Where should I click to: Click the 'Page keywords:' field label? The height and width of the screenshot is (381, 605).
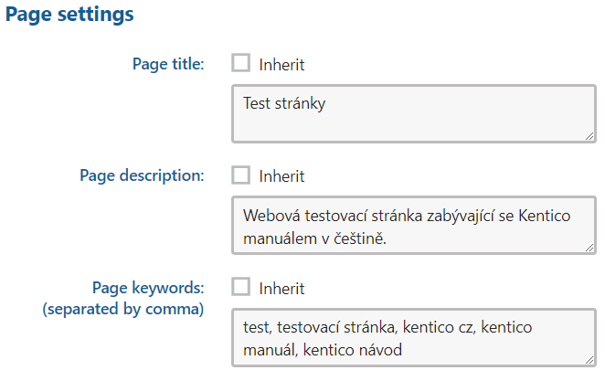tap(148, 287)
